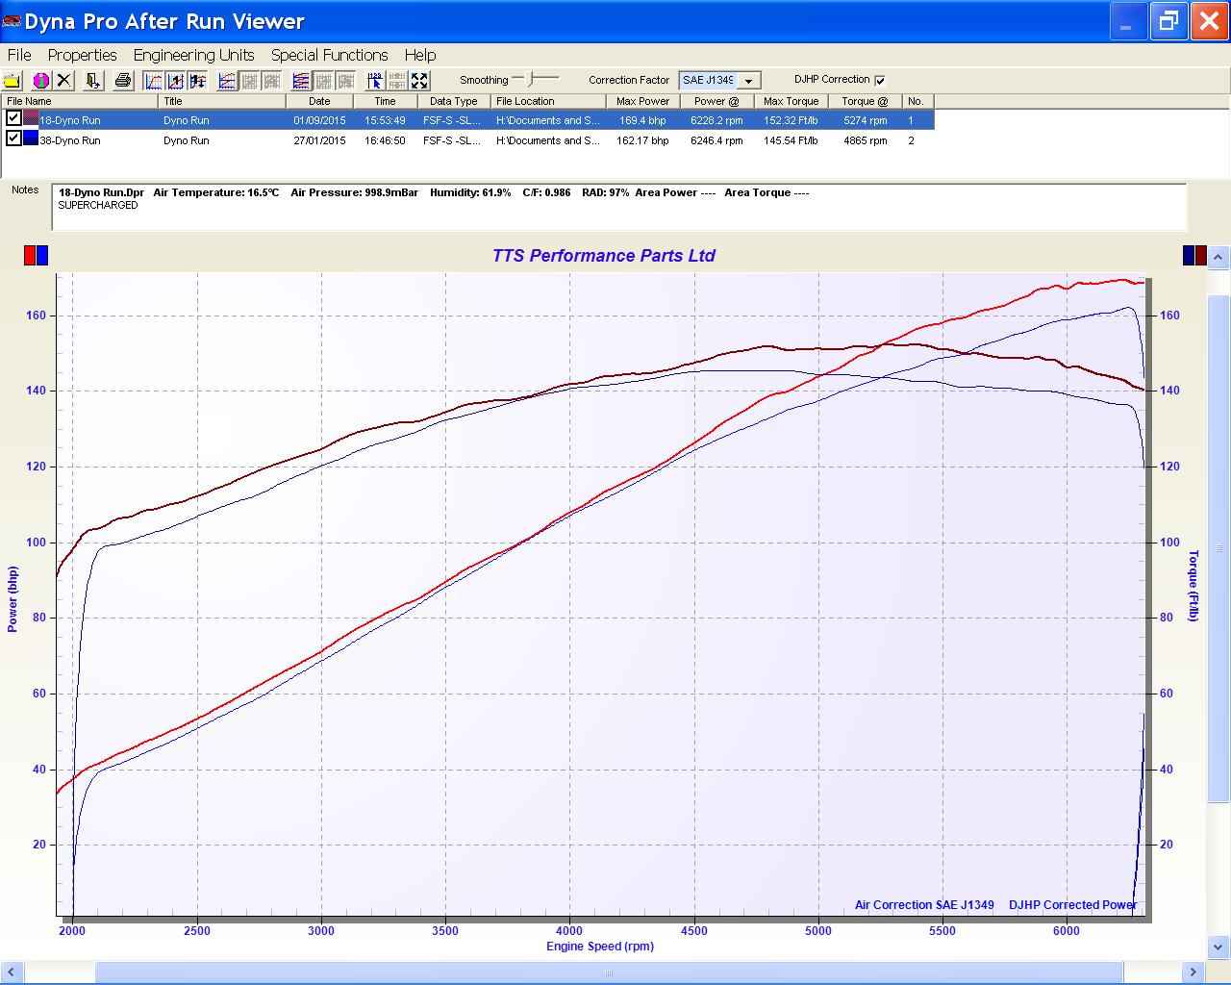The image size is (1231, 985).
Task: Open the Engineering Units menu
Action: coord(193,55)
